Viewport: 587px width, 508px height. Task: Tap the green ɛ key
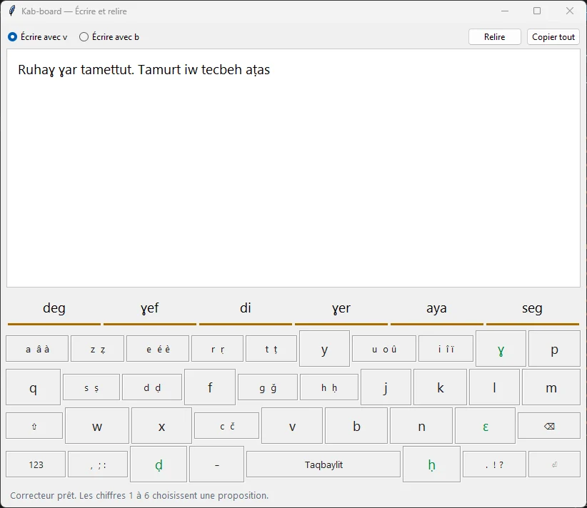[x=485, y=426]
